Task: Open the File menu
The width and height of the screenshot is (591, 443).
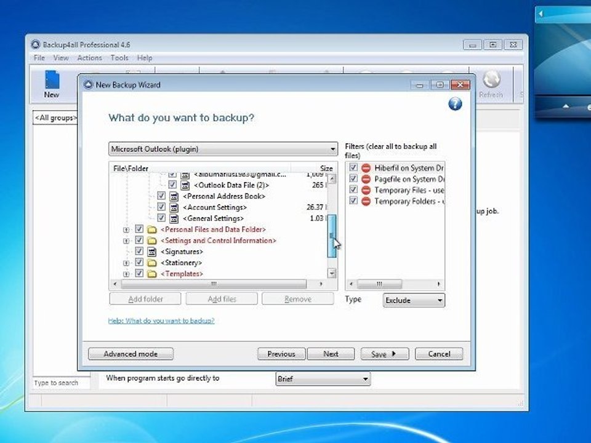Action: 39,58
